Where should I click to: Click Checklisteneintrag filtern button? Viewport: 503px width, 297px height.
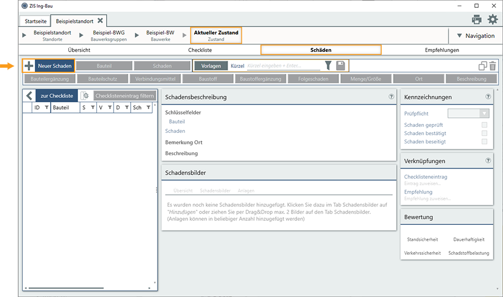pos(125,96)
